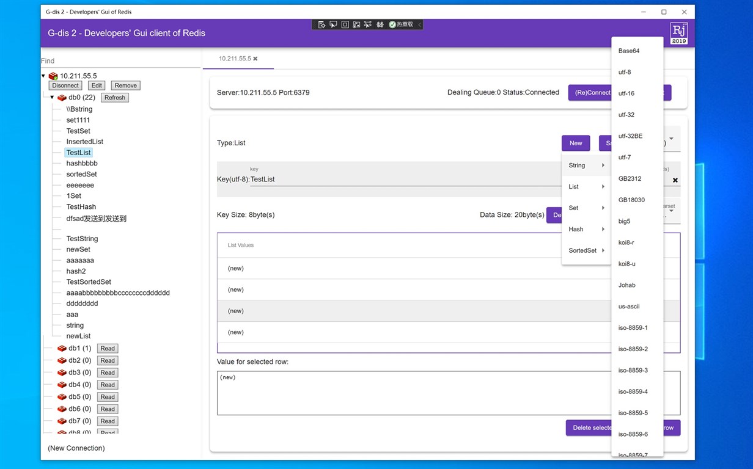Select the first (new) list value row
753x469 pixels.
click(414, 268)
